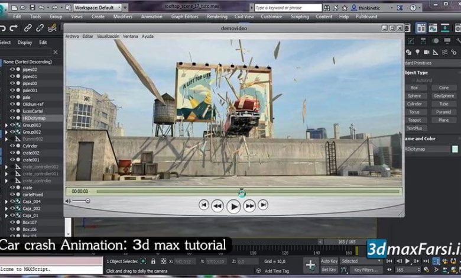Play the demovideo with the center play button
The height and width of the screenshot is (278, 461).
coord(233,206)
